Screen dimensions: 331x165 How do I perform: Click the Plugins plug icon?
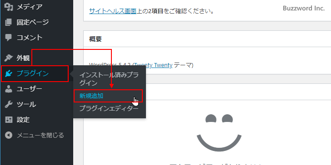click(x=9, y=73)
